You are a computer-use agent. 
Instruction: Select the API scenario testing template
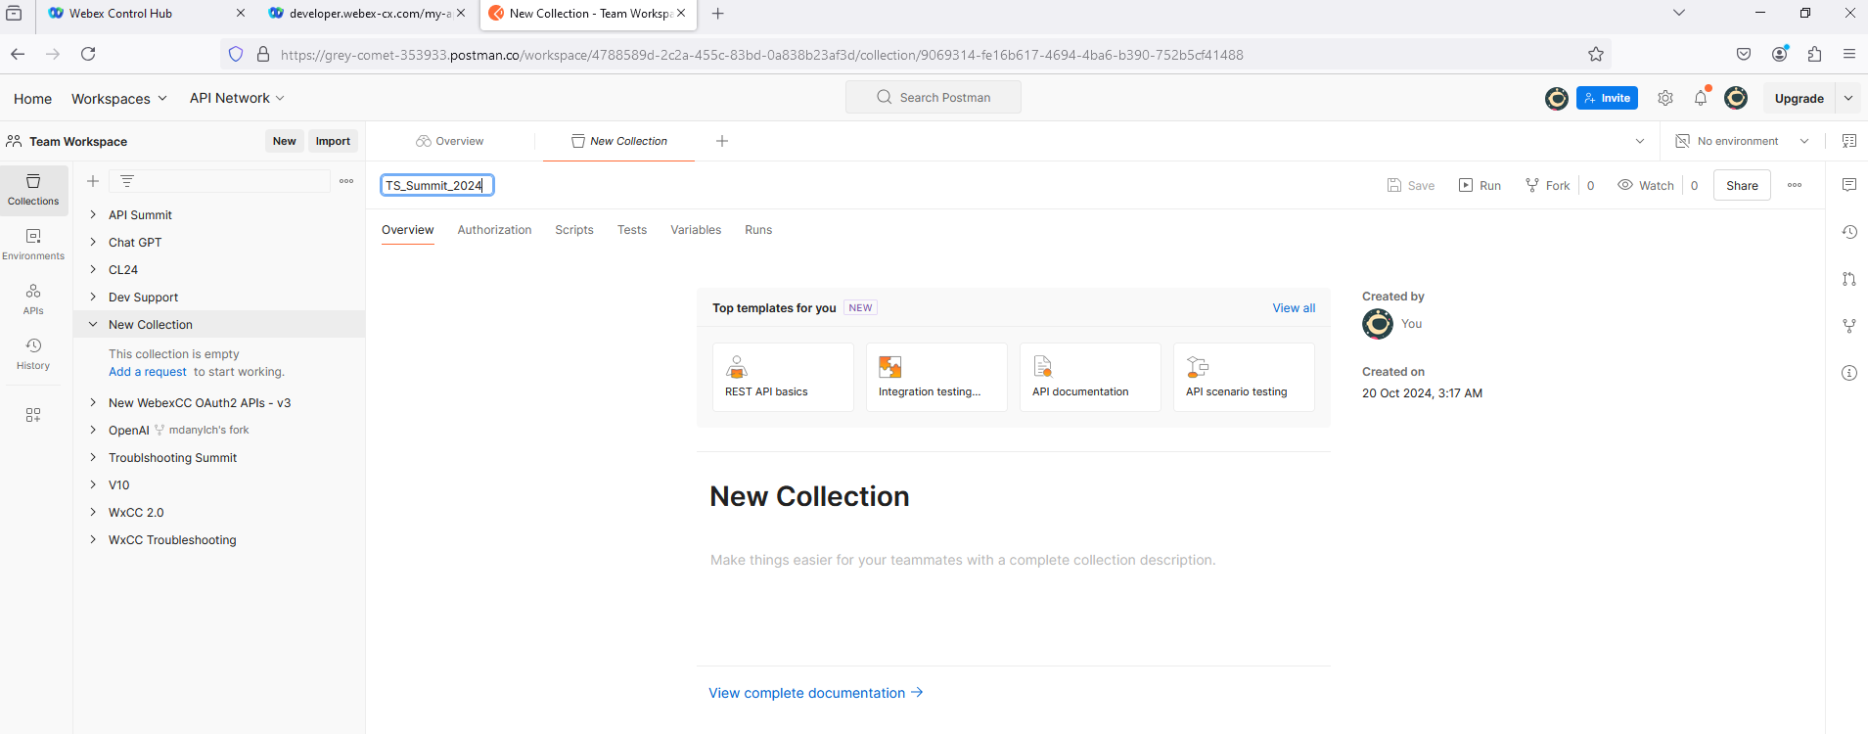pyautogui.click(x=1244, y=377)
